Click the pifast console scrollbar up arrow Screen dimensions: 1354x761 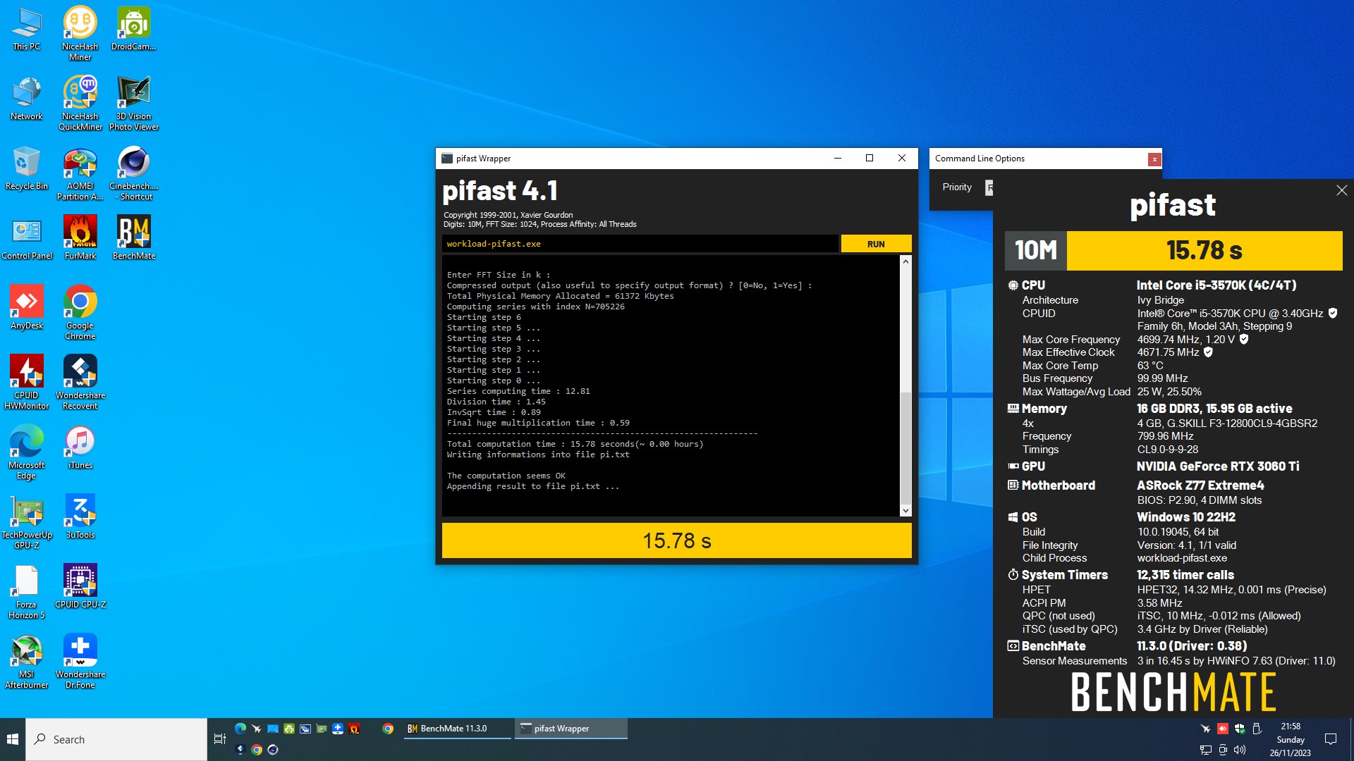pyautogui.click(x=905, y=261)
